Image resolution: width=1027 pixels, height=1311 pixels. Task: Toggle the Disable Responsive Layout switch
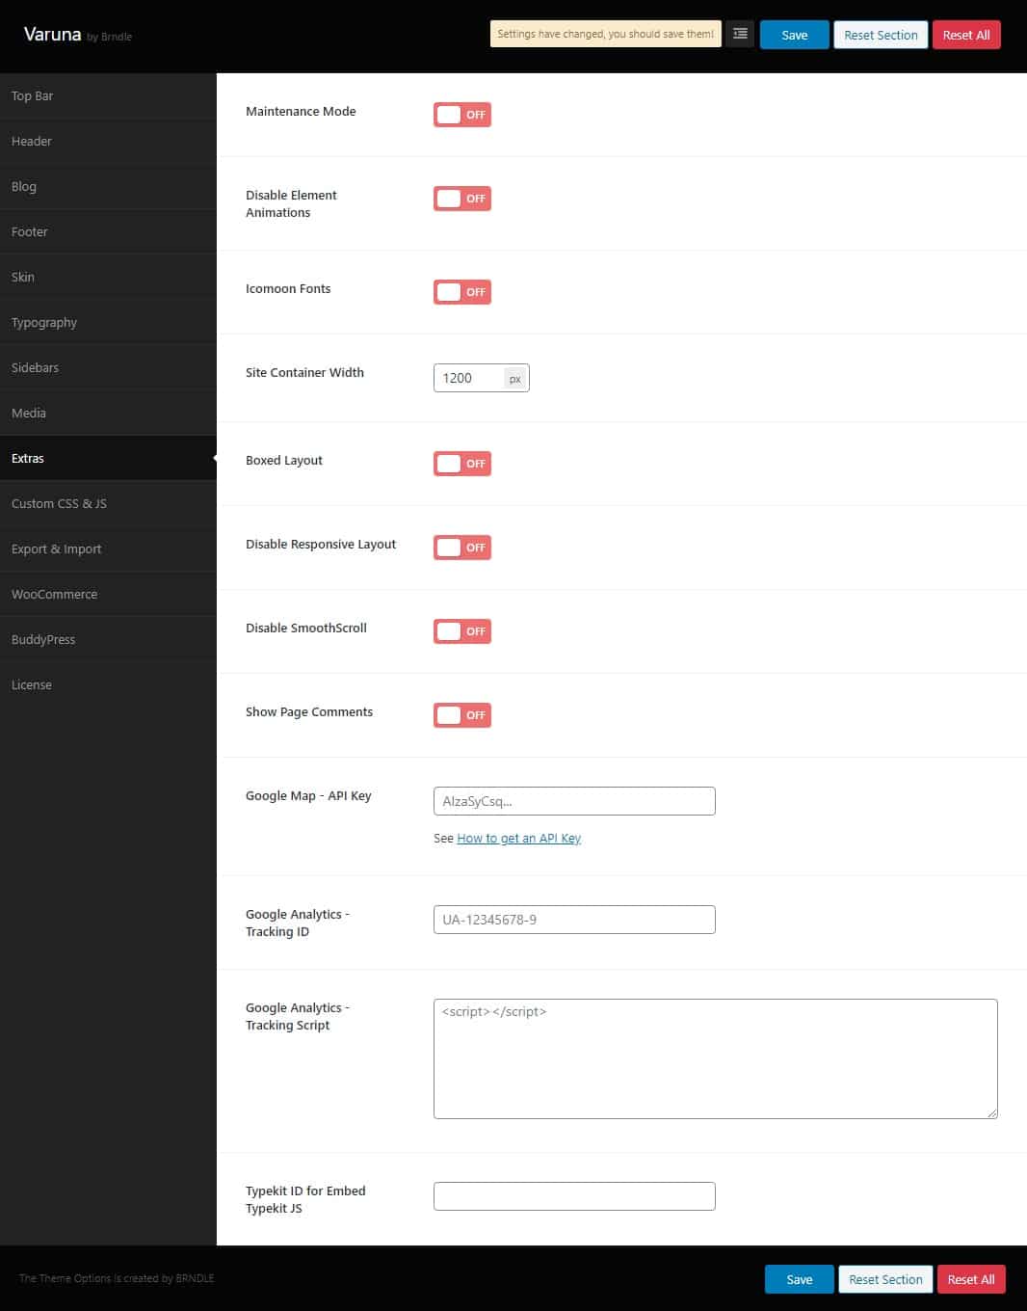(x=462, y=548)
